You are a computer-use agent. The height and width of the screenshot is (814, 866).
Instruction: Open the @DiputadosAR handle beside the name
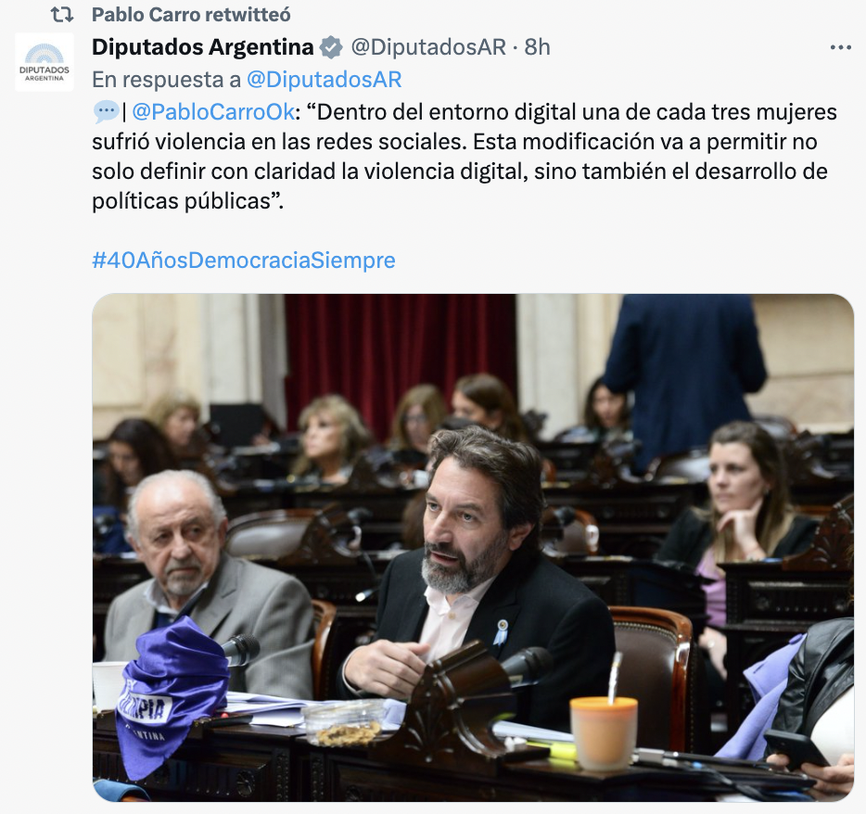(428, 47)
